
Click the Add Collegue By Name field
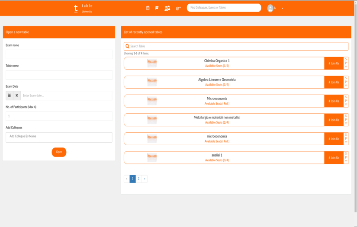point(59,137)
